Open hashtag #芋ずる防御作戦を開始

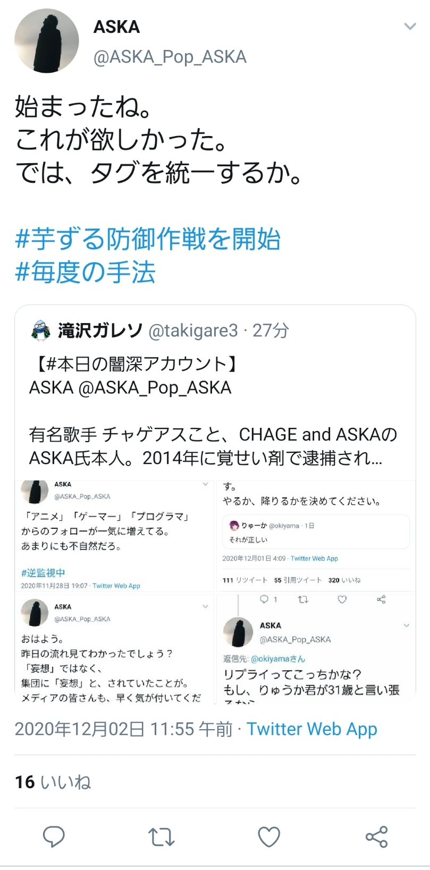point(148,240)
